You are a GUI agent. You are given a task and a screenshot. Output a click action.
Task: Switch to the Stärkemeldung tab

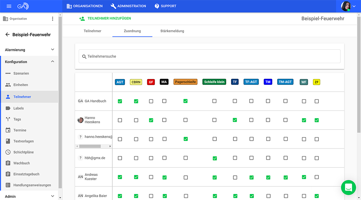tap(172, 31)
